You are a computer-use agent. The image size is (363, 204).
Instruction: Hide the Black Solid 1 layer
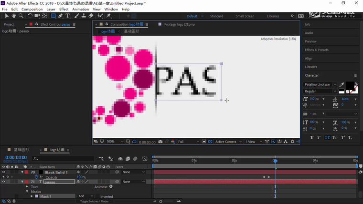coord(4,172)
